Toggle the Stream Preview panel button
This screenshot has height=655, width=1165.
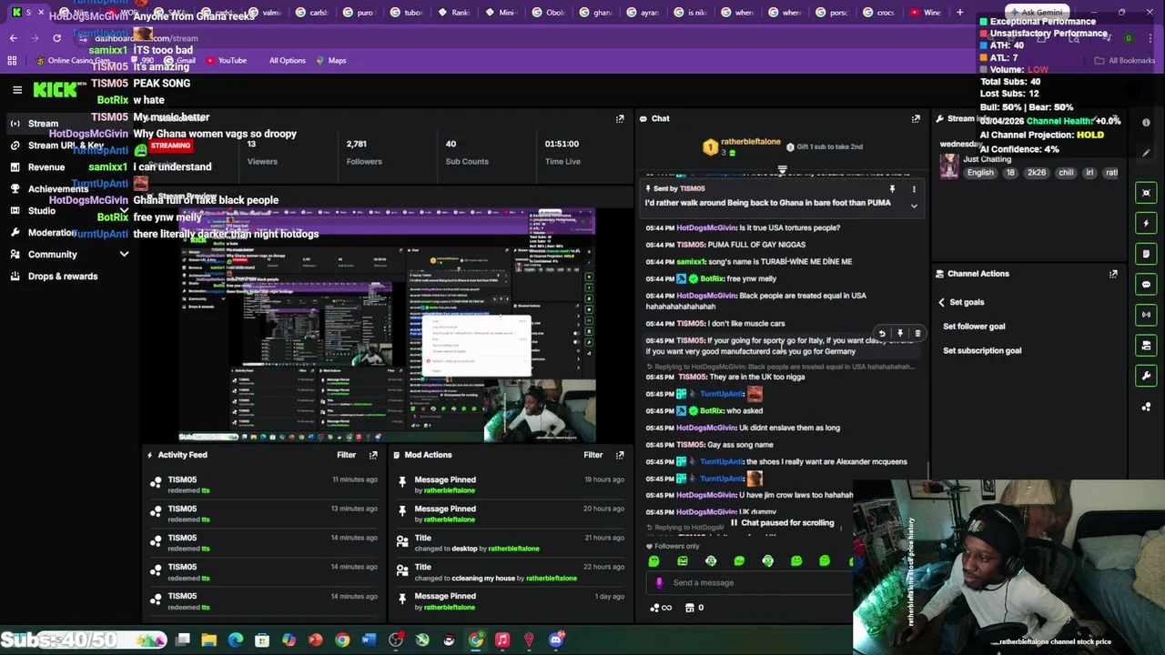click(1146, 192)
